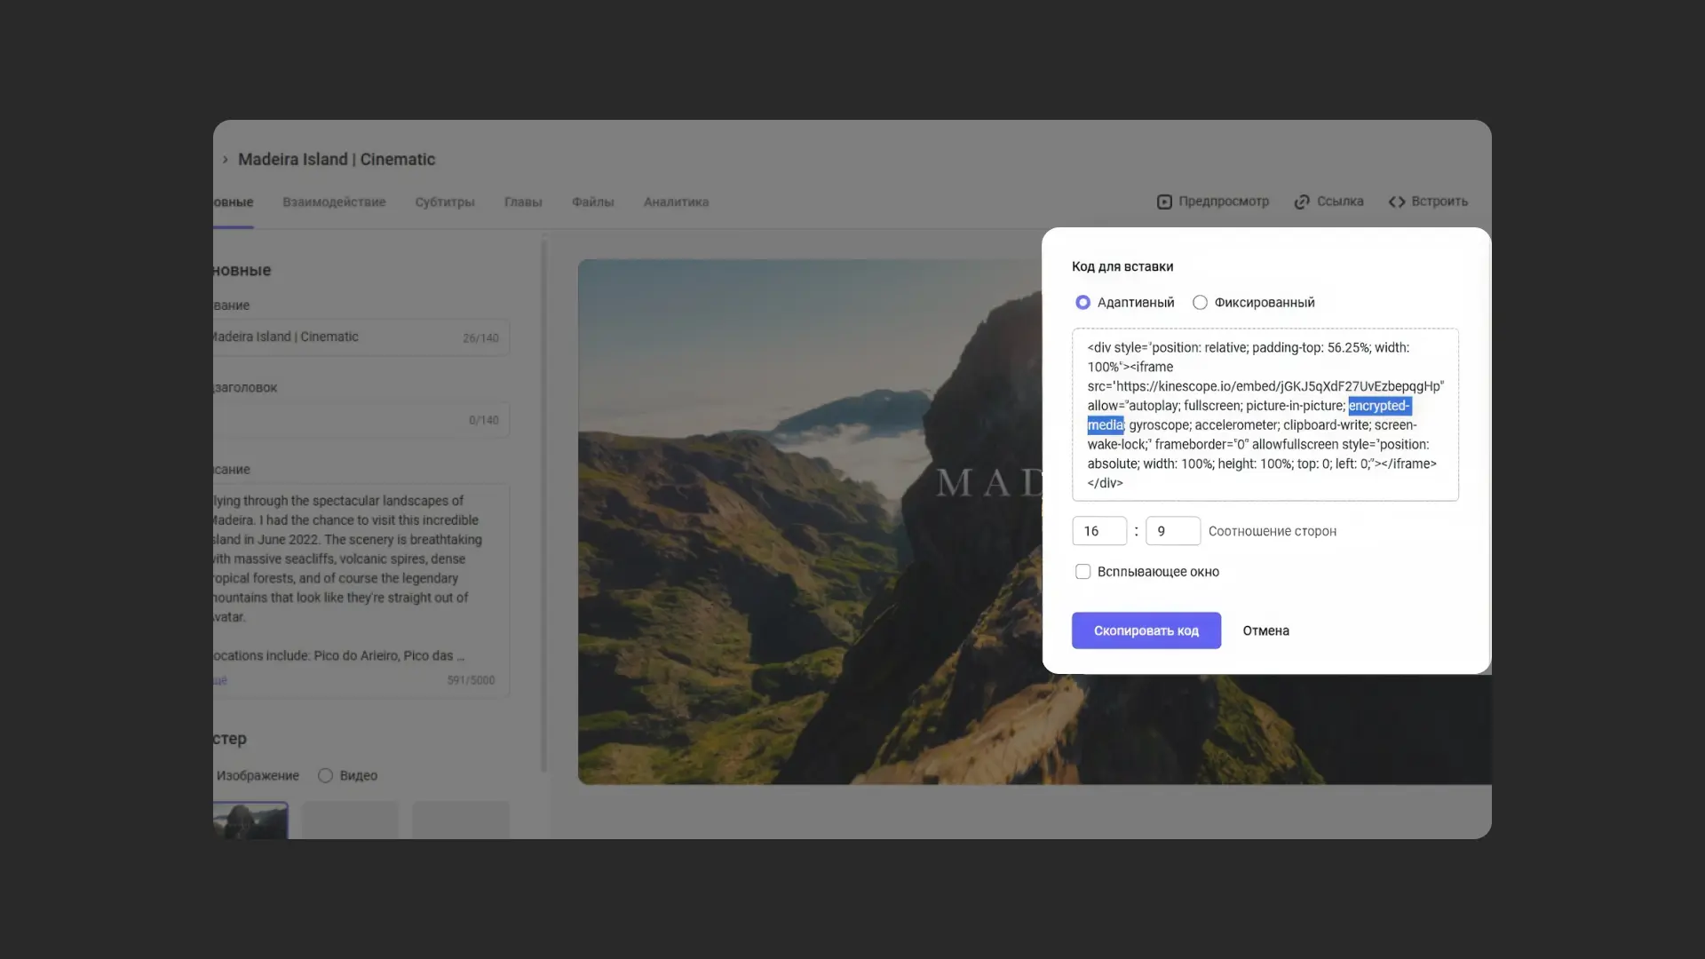
Task: Click the left panel vertical scrollbar
Action: [x=544, y=506]
